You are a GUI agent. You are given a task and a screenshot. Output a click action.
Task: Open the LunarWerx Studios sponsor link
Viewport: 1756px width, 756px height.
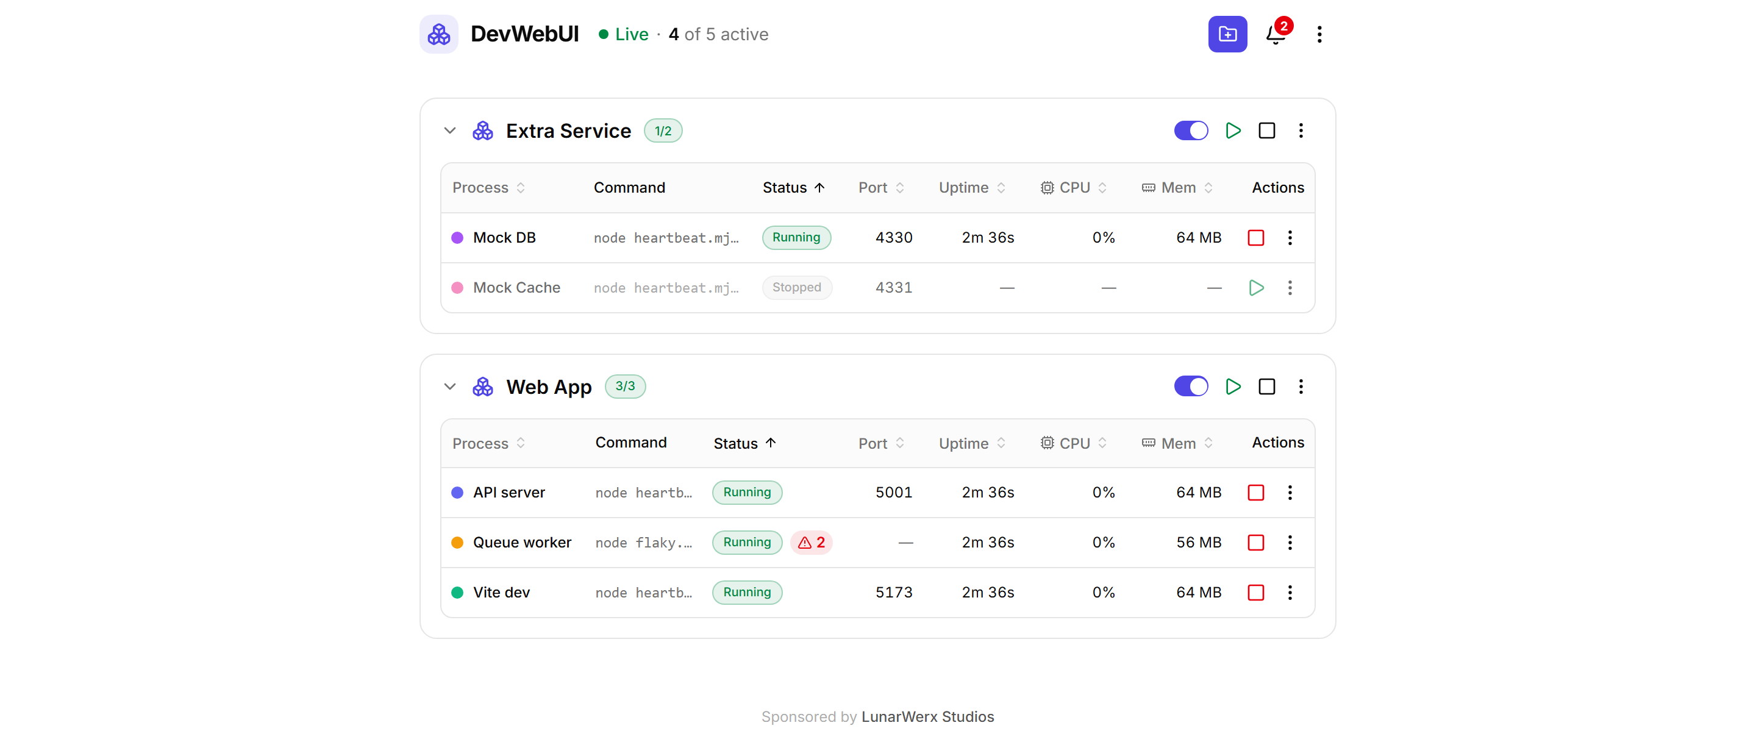[927, 716]
